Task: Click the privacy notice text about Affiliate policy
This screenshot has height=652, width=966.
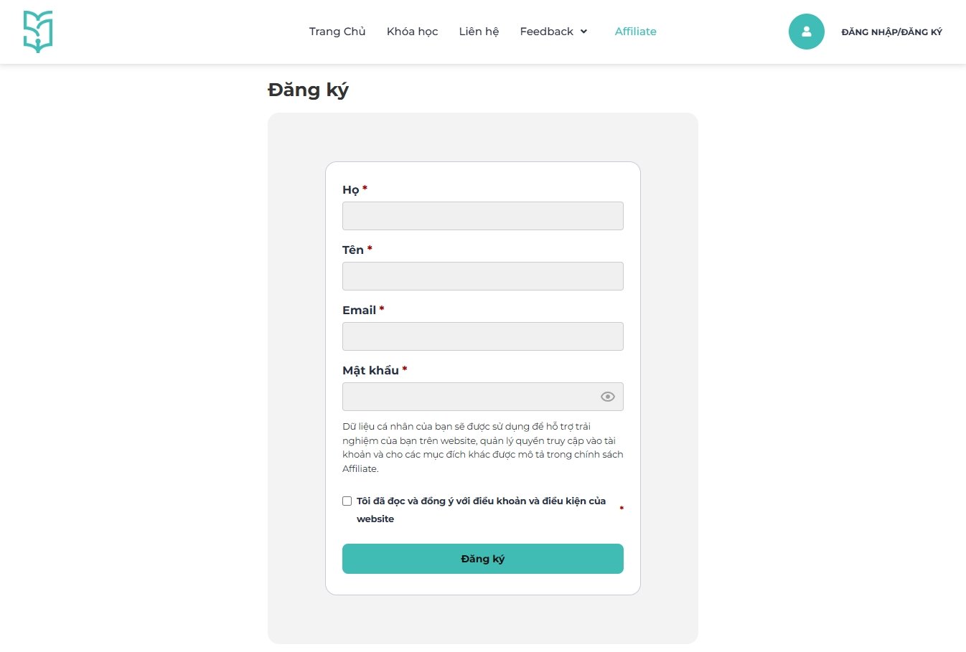Action: (x=482, y=447)
